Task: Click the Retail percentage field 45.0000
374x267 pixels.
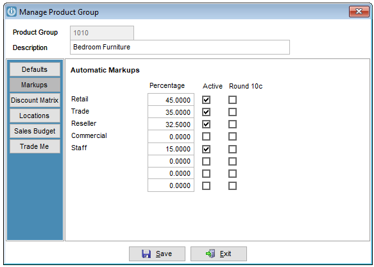Action: [x=171, y=99]
